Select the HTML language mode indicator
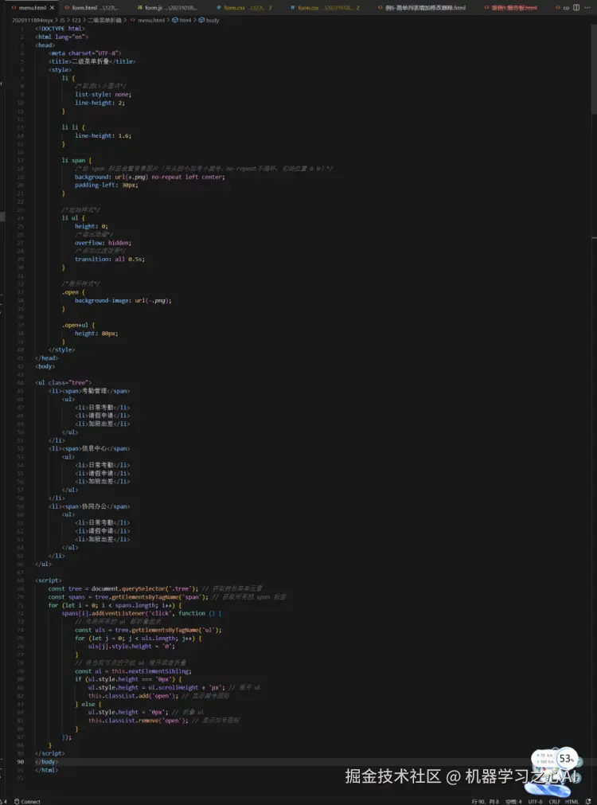597x805 pixels. pyautogui.click(x=572, y=801)
